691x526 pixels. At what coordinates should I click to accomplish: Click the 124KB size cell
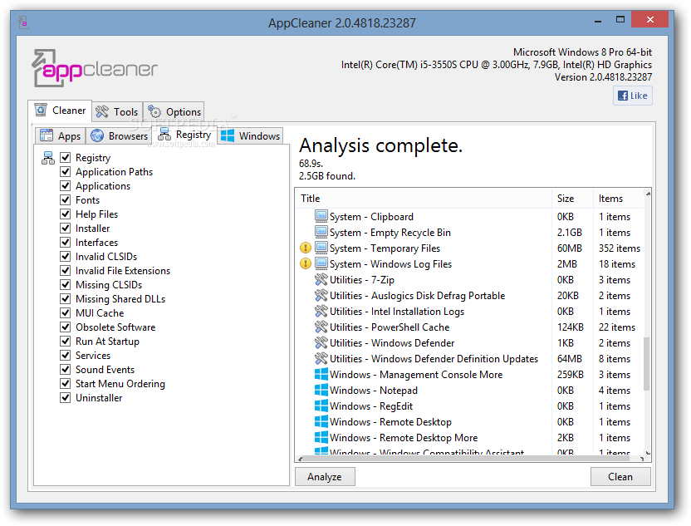(x=571, y=327)
